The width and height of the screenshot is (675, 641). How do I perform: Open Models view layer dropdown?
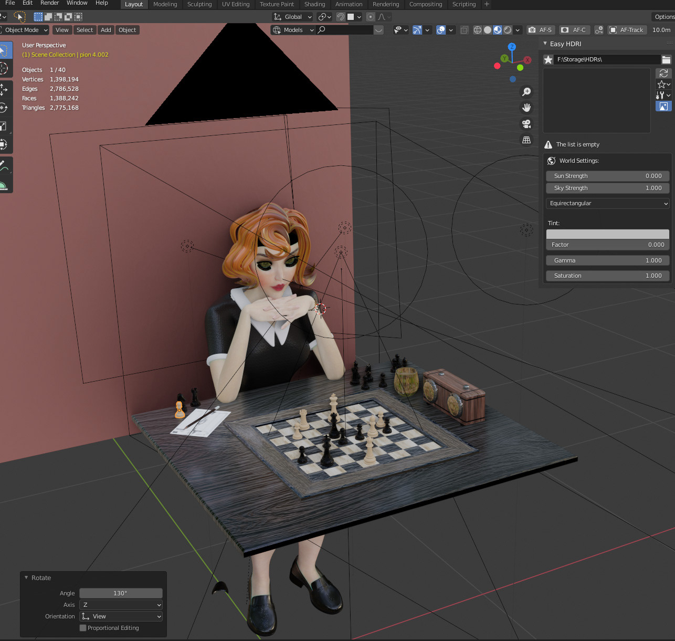click(x=293, y=30)
